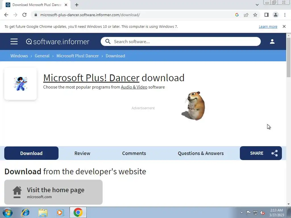Viewport: 291px width, 218px height.
Task: Toggle the browser side panel
Action: (267, 15)
